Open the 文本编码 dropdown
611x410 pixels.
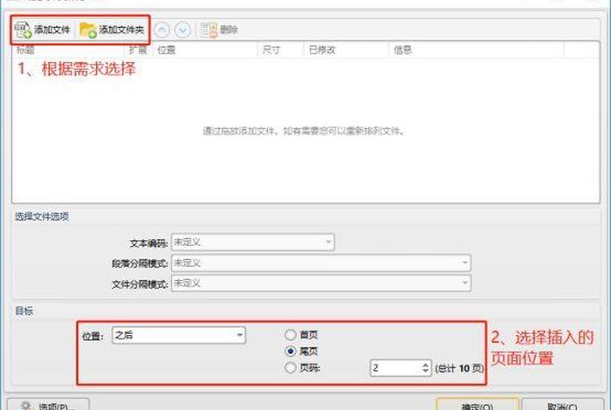tap(252, 243)
